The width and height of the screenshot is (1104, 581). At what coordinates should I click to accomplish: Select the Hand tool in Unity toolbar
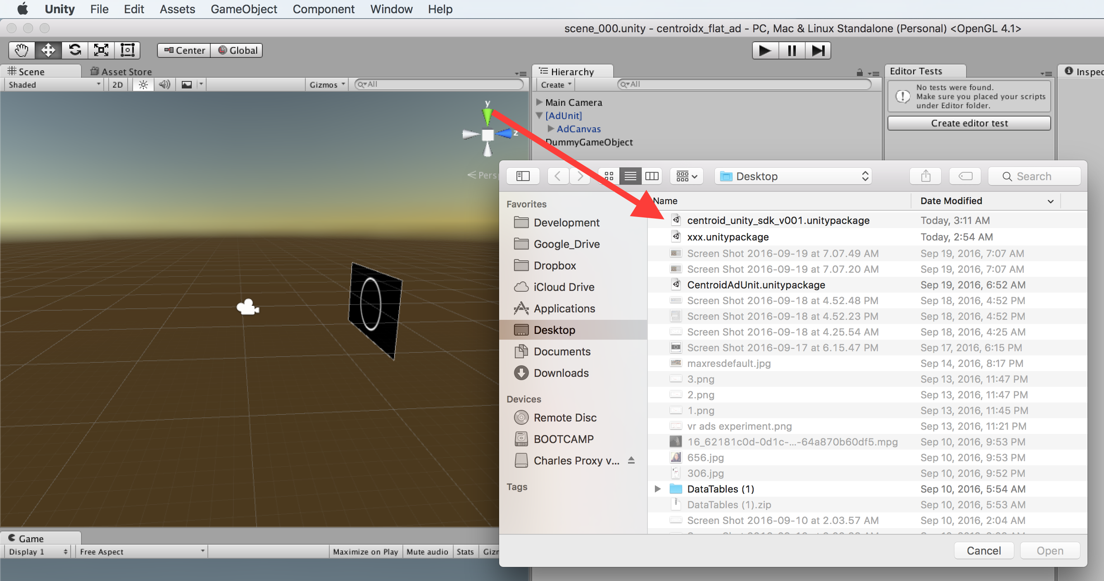tap(22, 50)
